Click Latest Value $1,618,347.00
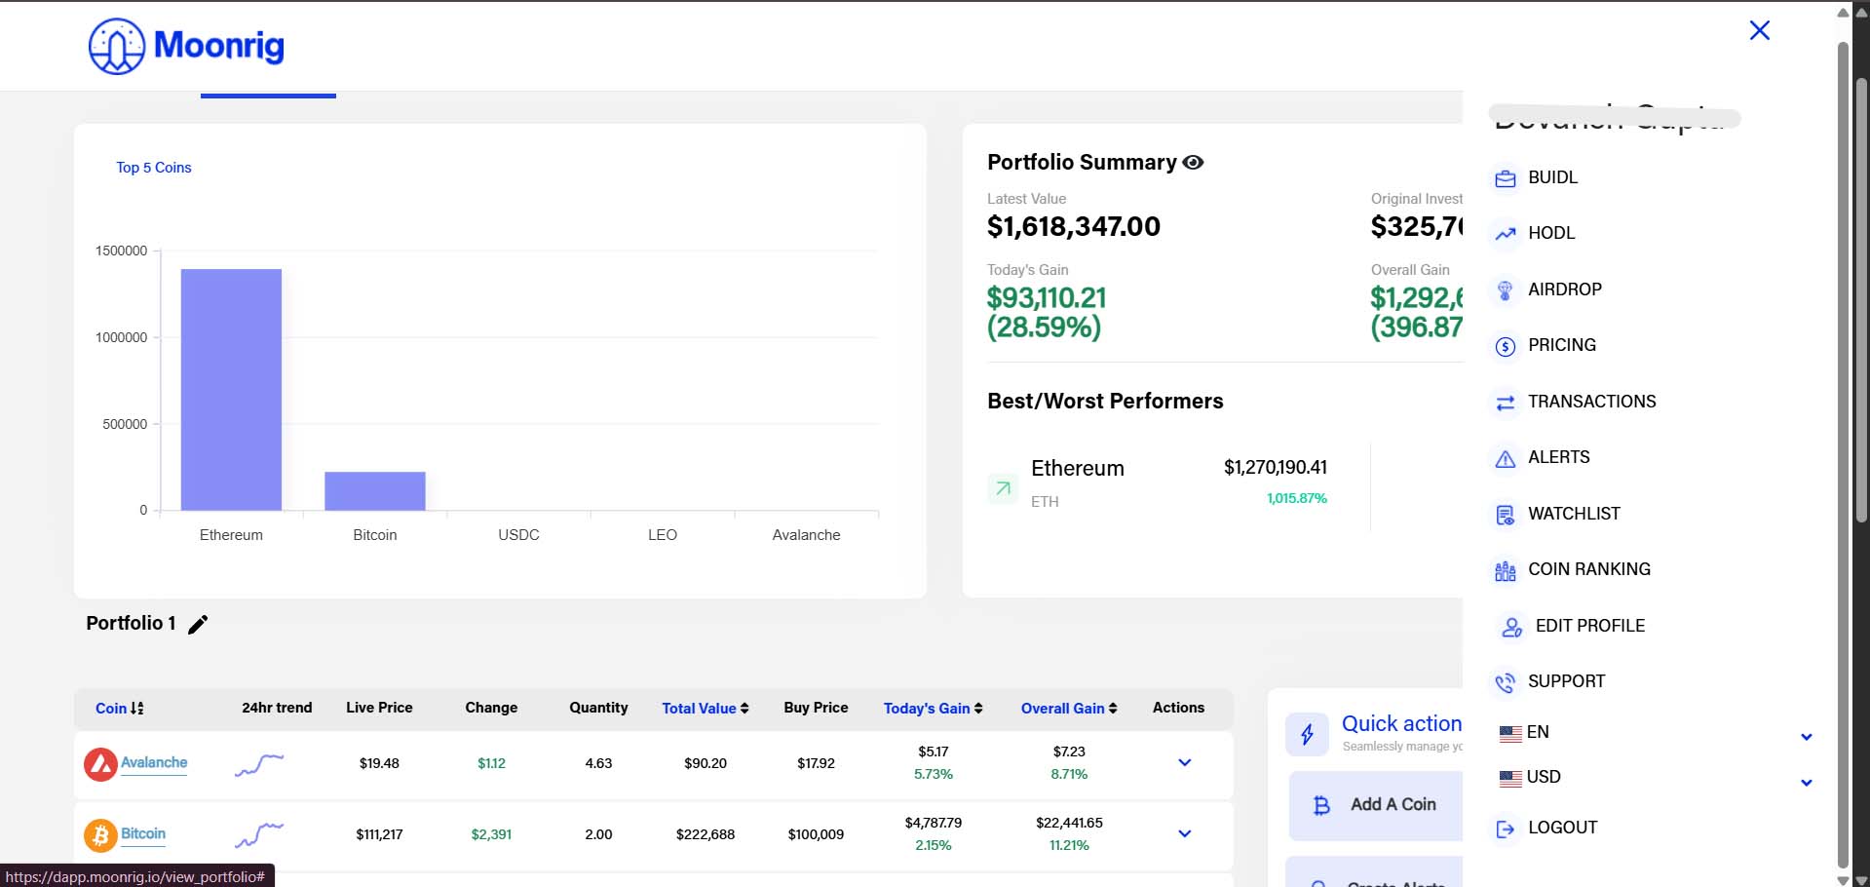This screenshot has height=887, width=1870. coord(1074,227)
